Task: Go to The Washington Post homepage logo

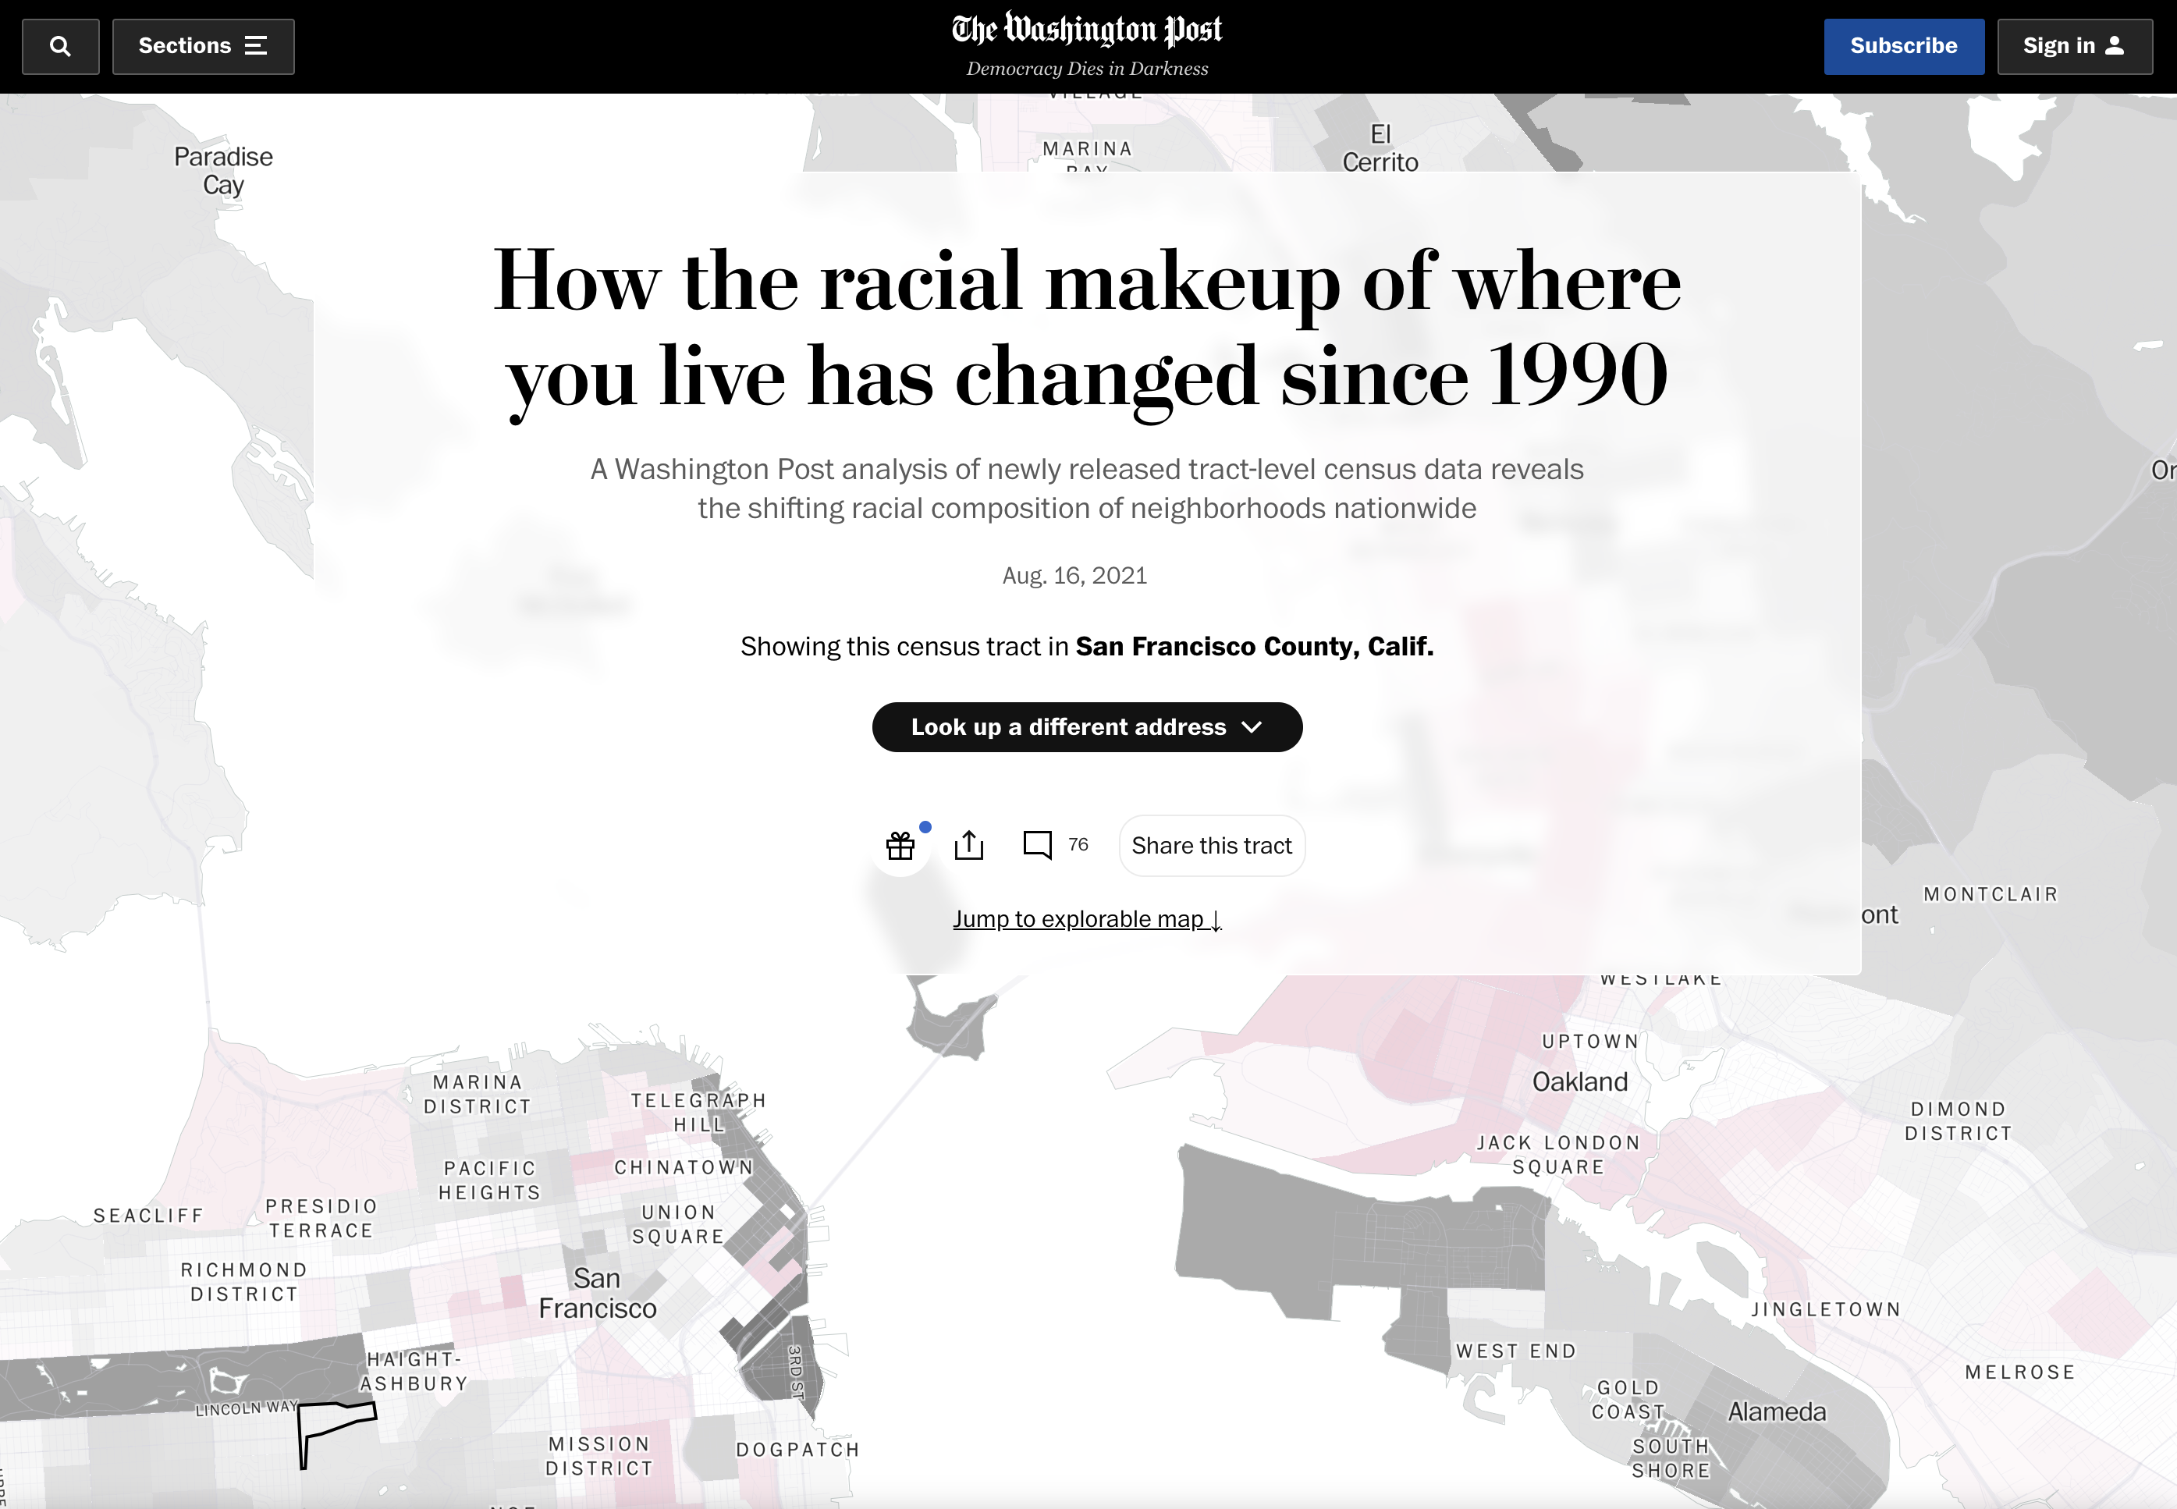Action: pyautogui.click(x=1087, y=30)
